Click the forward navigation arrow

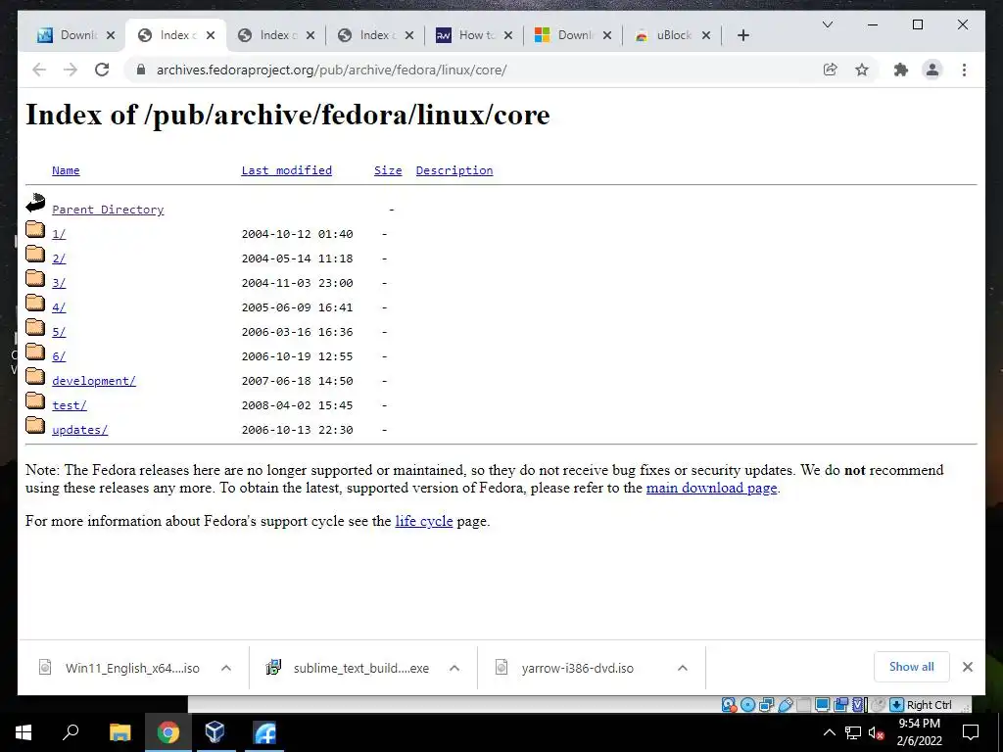(x=71, y=70)
